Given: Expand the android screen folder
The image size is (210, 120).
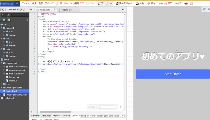Looking at the screenshot, I should coord(4,35).
